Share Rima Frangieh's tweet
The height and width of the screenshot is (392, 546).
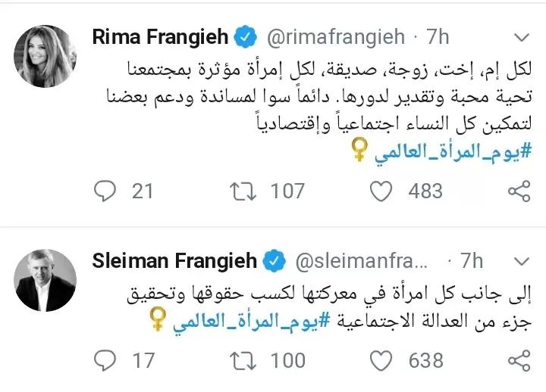coord(518,191)
